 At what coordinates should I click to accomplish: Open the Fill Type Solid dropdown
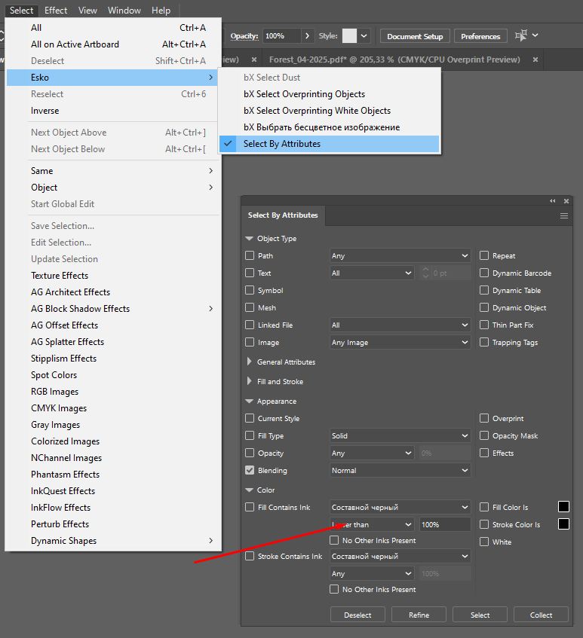[400, 436]
